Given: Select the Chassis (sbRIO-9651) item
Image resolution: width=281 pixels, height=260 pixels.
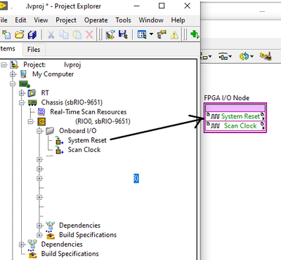Looking at the screenshot, I should click(x=72, y=102).
